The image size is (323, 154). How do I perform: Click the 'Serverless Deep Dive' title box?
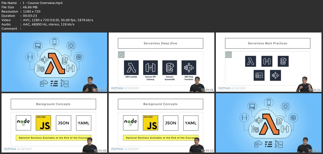[160, 43]
